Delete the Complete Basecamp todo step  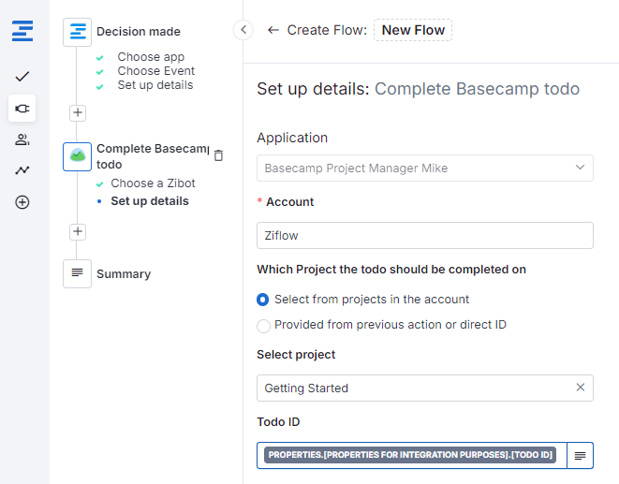pyautogui.click(x=218, y=155)
